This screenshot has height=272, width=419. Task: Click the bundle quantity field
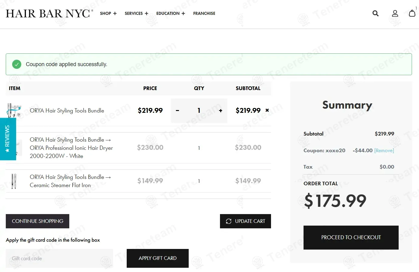(199, 111)
